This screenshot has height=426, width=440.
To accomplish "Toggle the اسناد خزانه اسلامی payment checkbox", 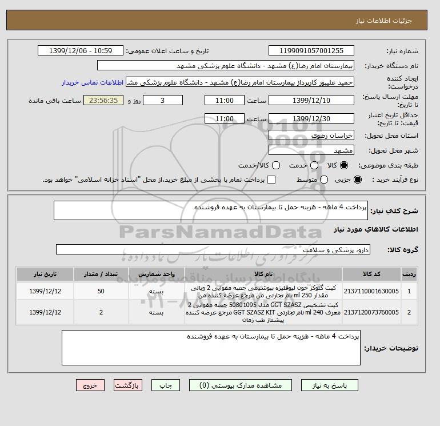I will click(271, 180).
